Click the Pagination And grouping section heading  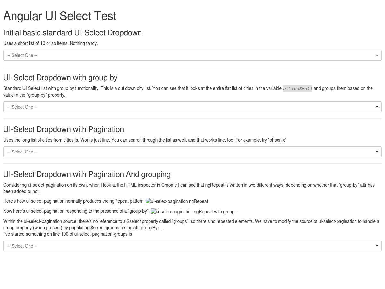point(87,174)
